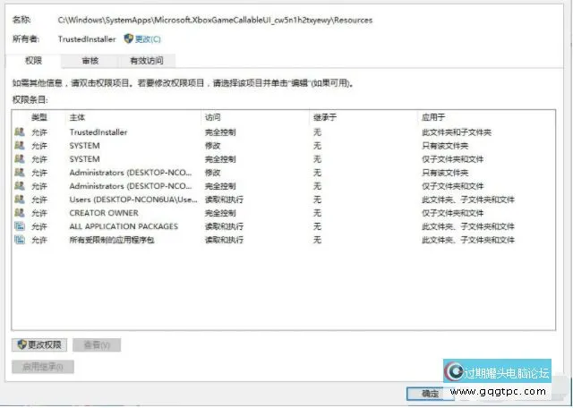
Task: Switch to the 权限 tab
Action: tap(33, 61)
